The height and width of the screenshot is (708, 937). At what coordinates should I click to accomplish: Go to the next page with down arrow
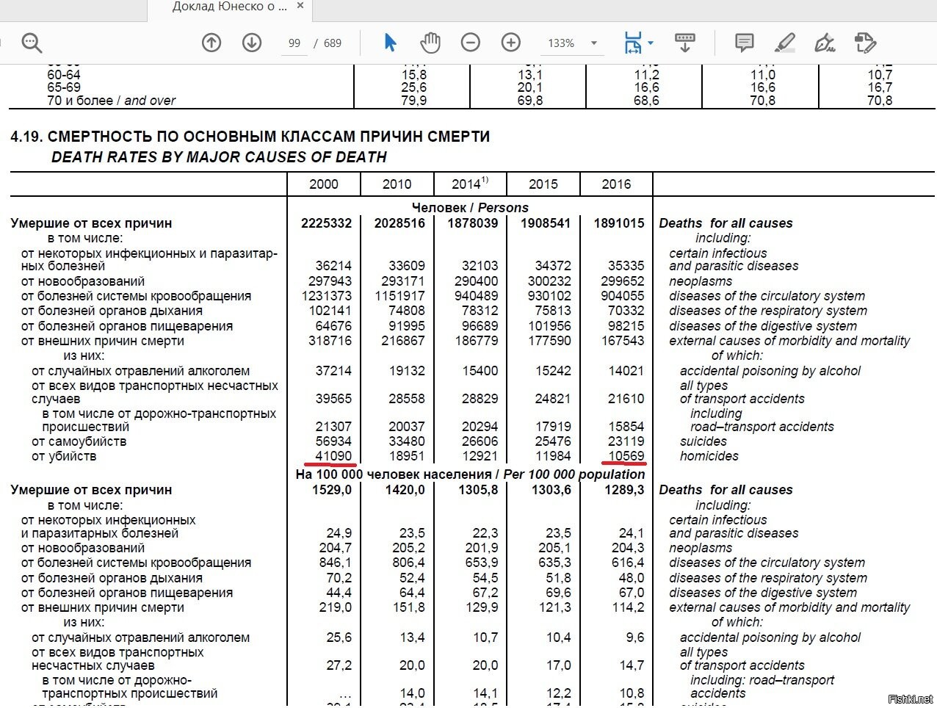252,43
